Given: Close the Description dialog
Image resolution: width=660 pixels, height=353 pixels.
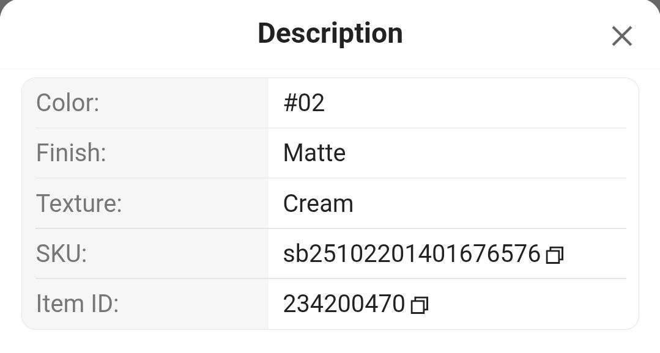Looking at the screenshot, I should click(621, 37).
